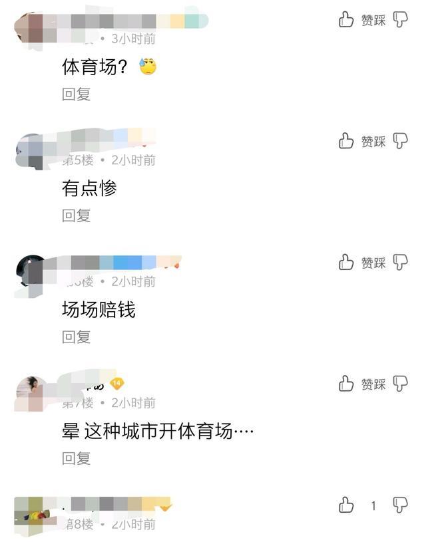The image size is (426, 542).
Task: Open the avatar of the 7th floor commenter
Action: click(30, 394)
